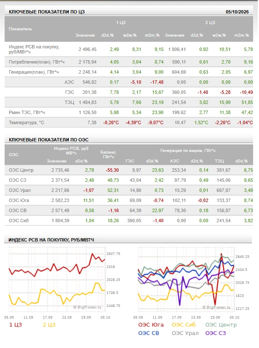Image resolution: width=259 pixels, height=348 pixels.
Task: Click the value 1 806,41 in the РСВ index row
Action: coord(177,49)
